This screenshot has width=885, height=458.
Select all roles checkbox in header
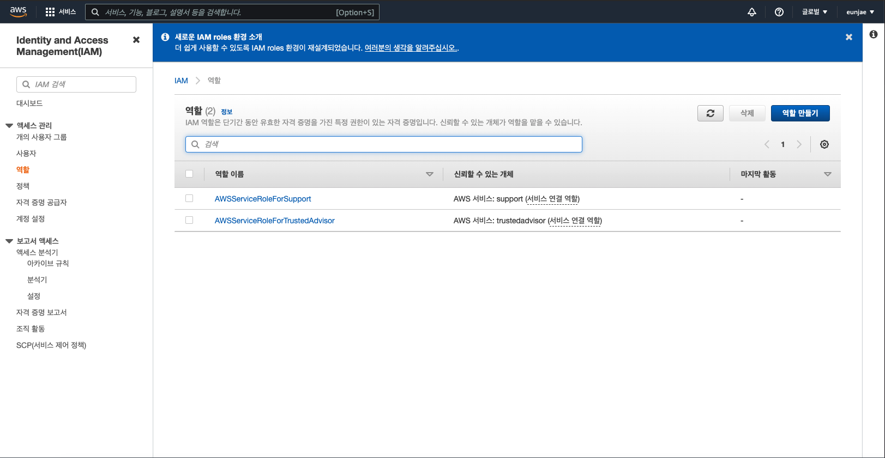(x=189, y=174)
